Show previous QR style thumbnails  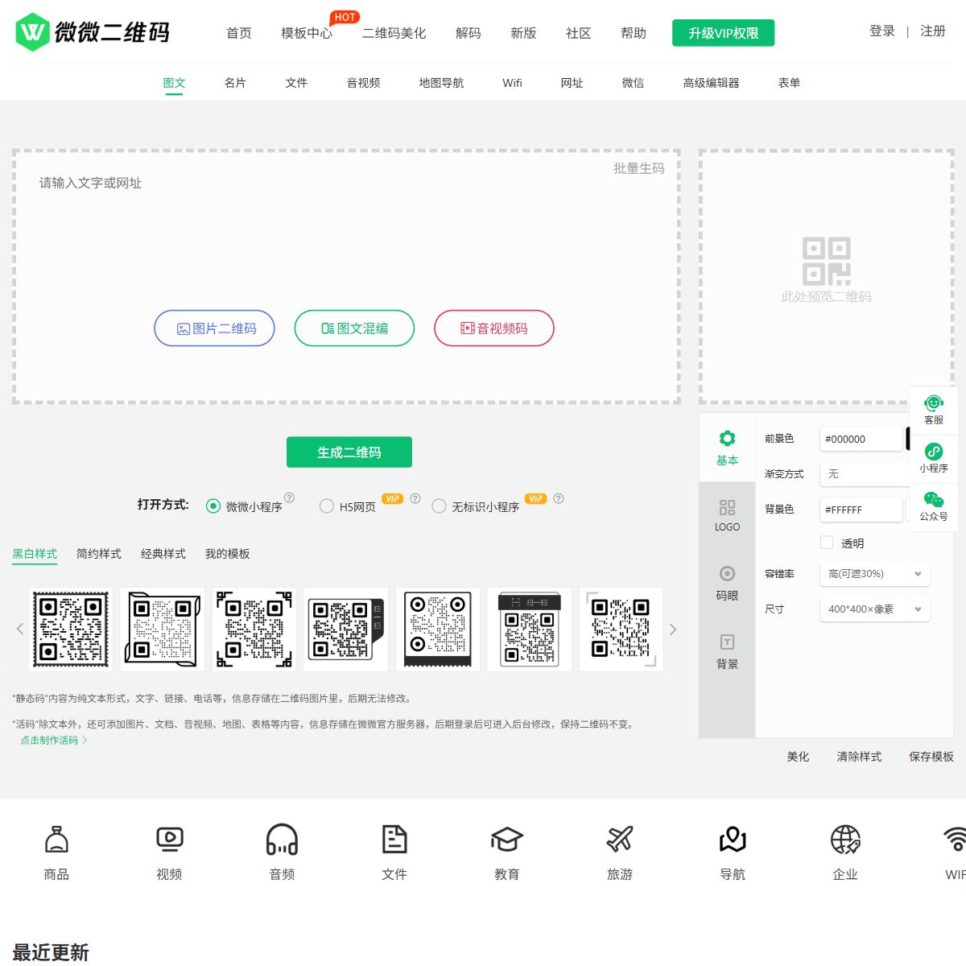click(x=20, y=630)
